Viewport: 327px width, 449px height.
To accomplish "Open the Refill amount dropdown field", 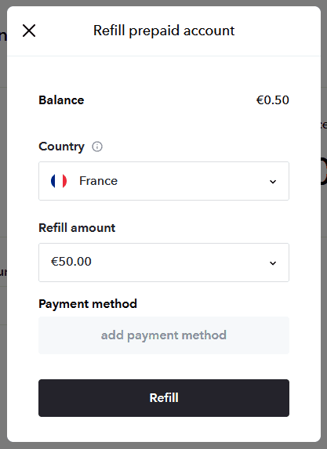I will point(164,263).
